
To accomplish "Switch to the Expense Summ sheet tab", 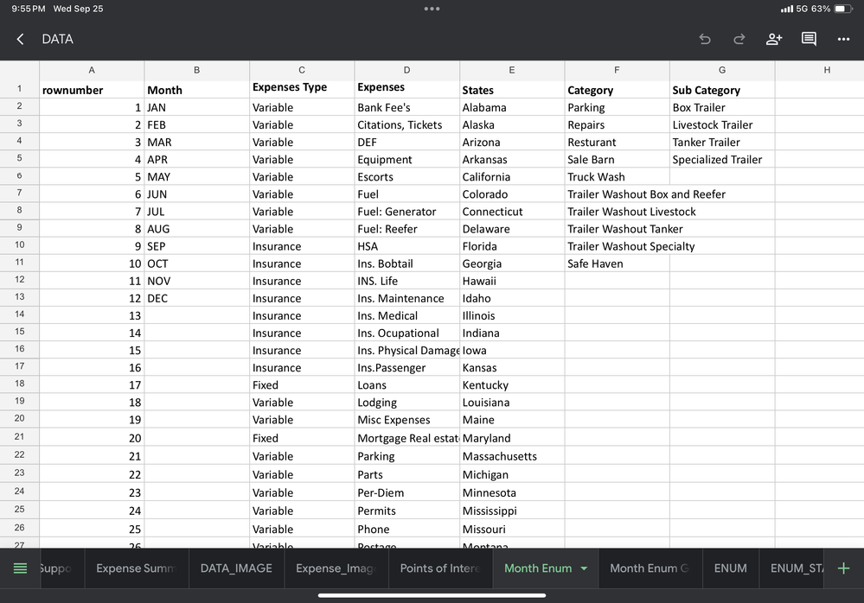I will click(136, 568).
